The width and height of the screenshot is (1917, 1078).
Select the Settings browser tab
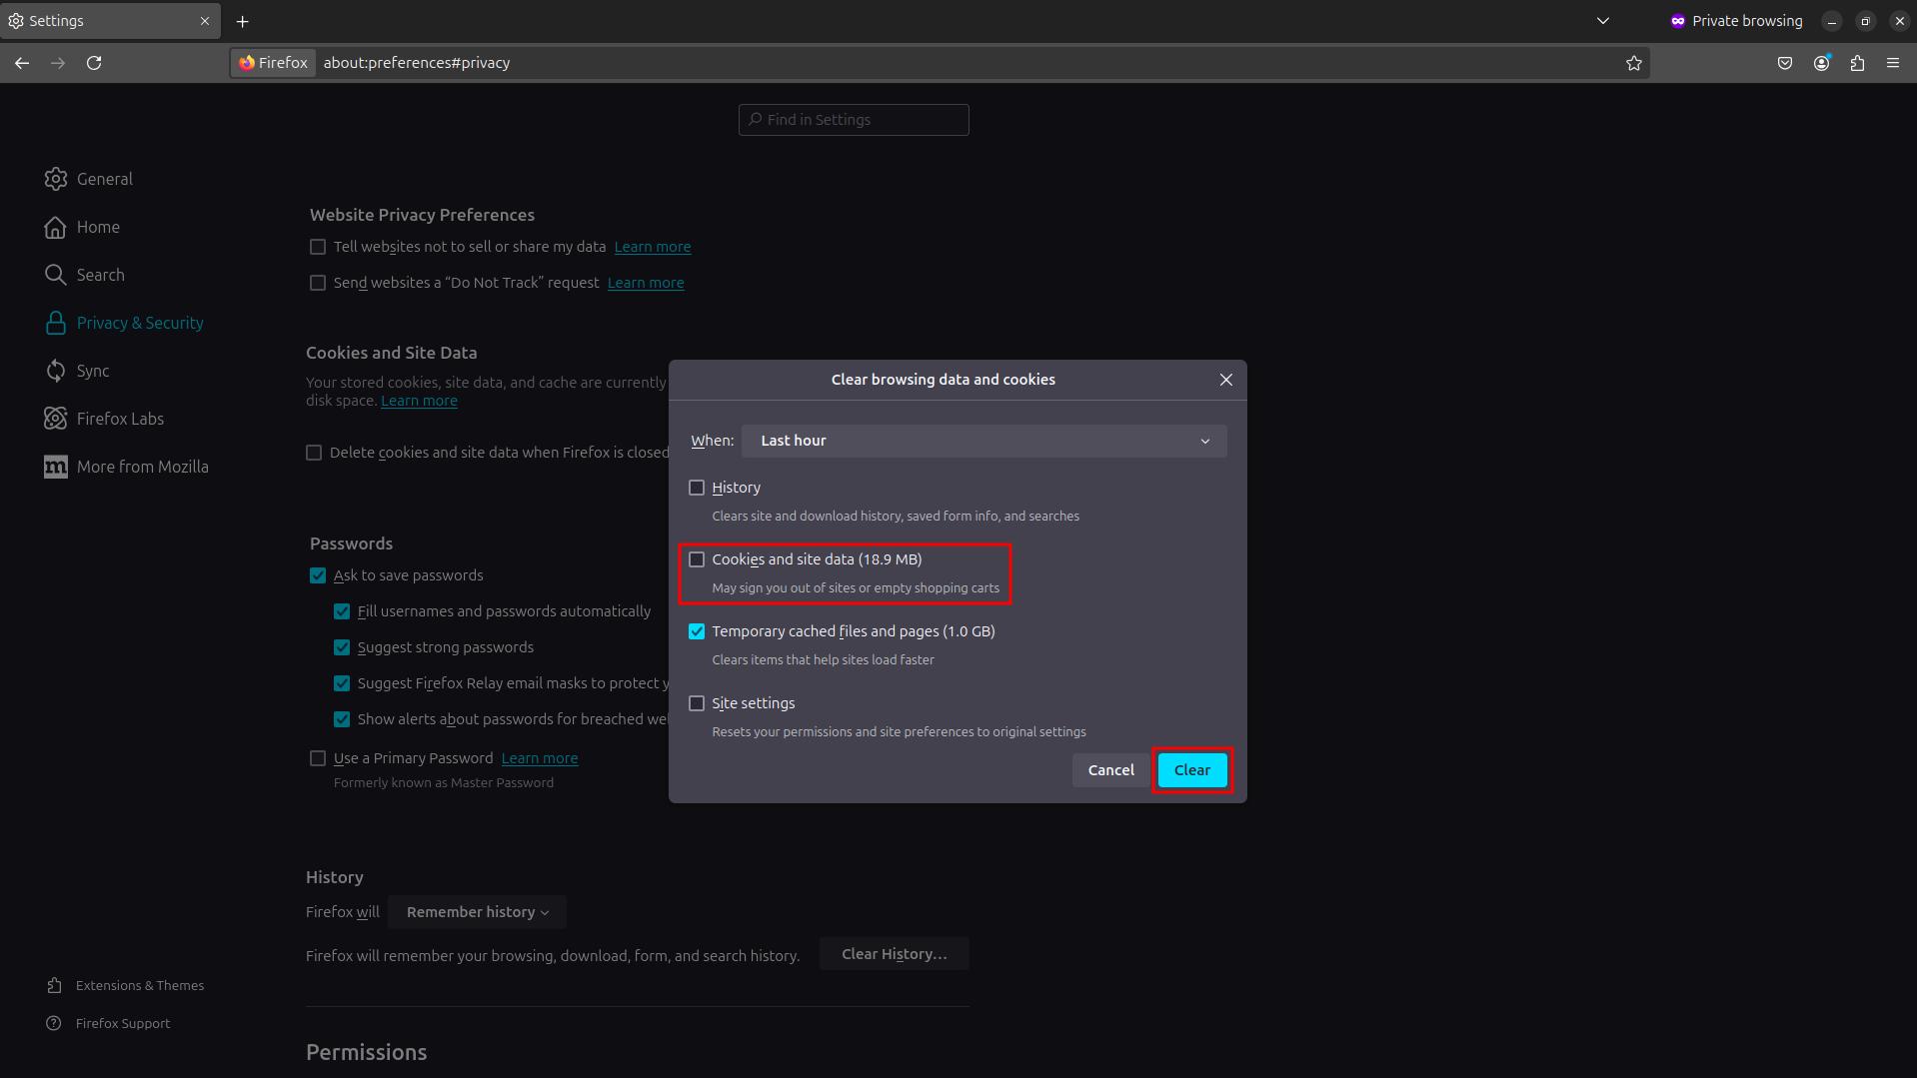[109, 21]
